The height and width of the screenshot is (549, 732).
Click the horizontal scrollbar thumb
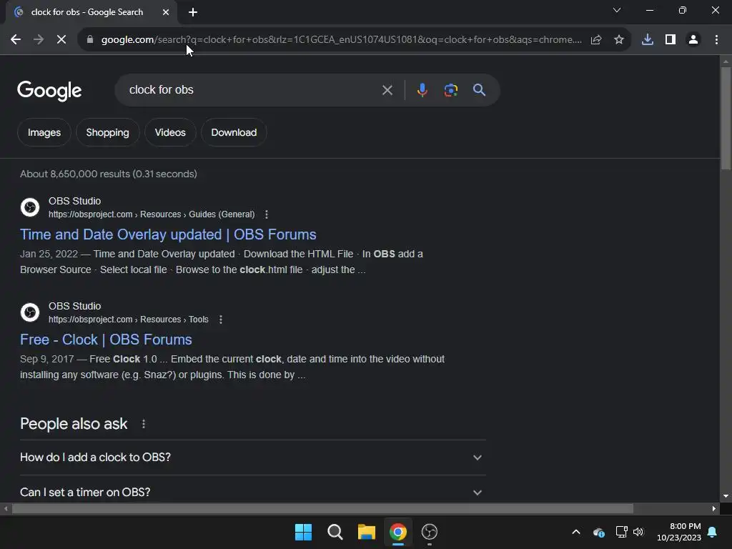click(x=322, y=509)
